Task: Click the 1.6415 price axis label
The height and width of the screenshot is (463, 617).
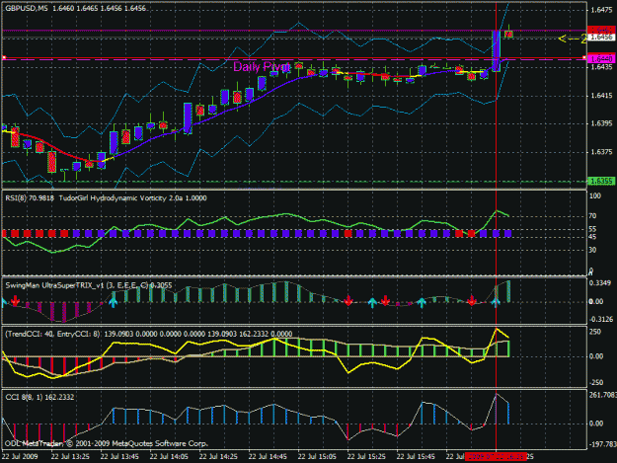Action: [x=601, y=96]
